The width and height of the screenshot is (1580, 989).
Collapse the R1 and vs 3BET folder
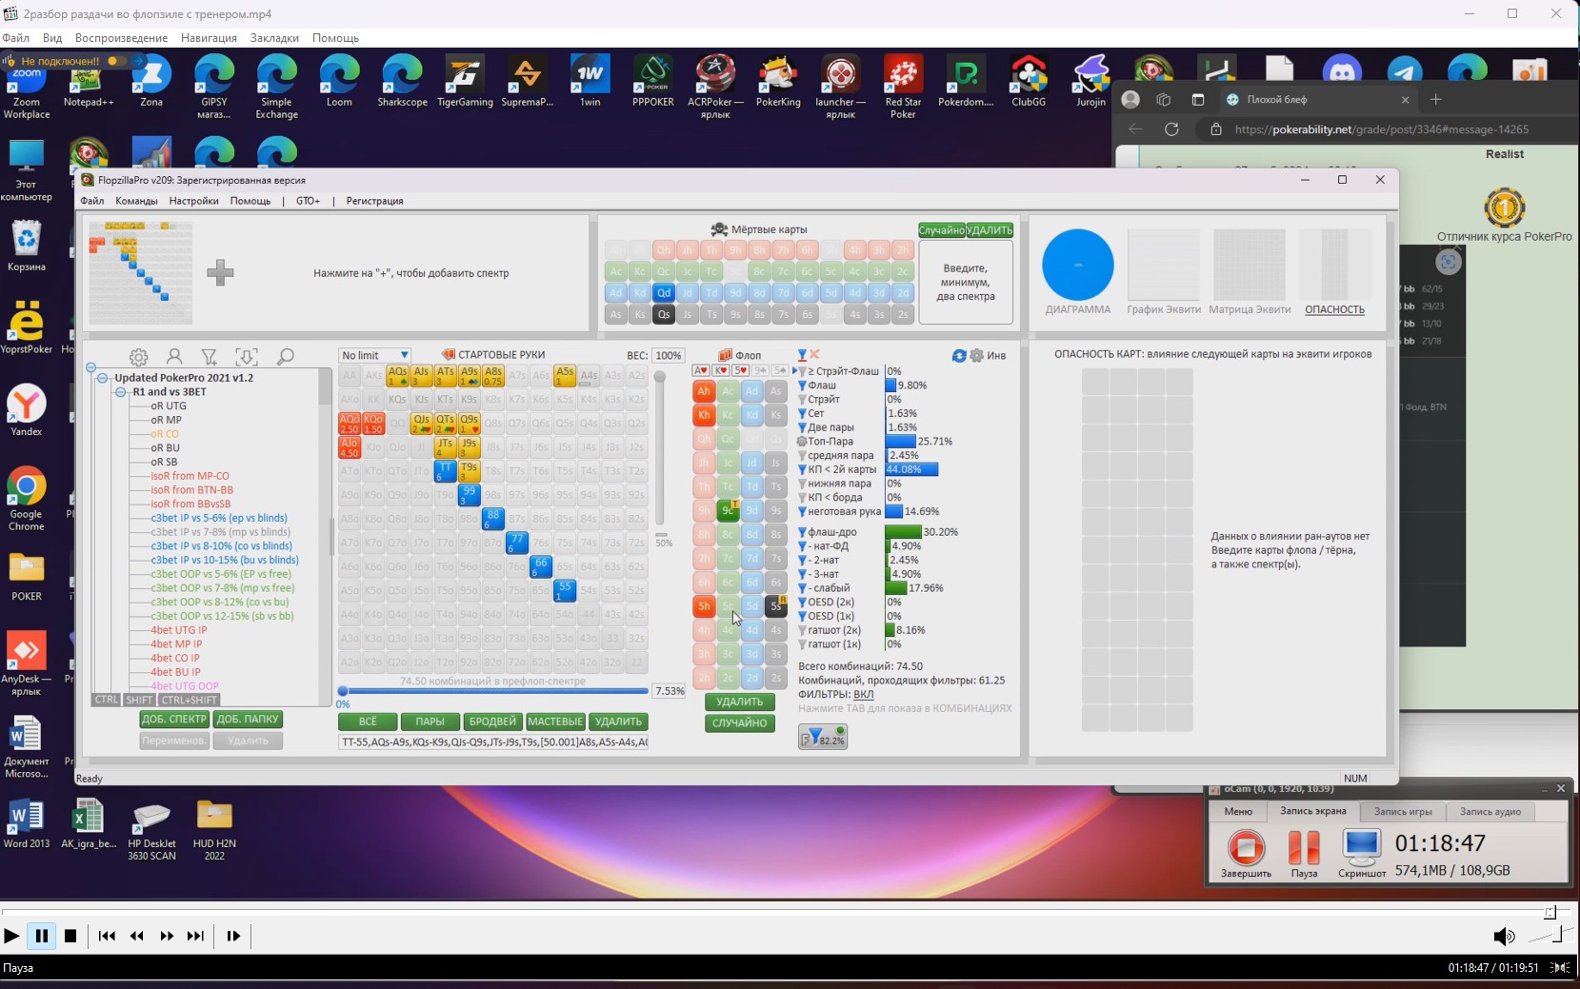pos(121,392)
